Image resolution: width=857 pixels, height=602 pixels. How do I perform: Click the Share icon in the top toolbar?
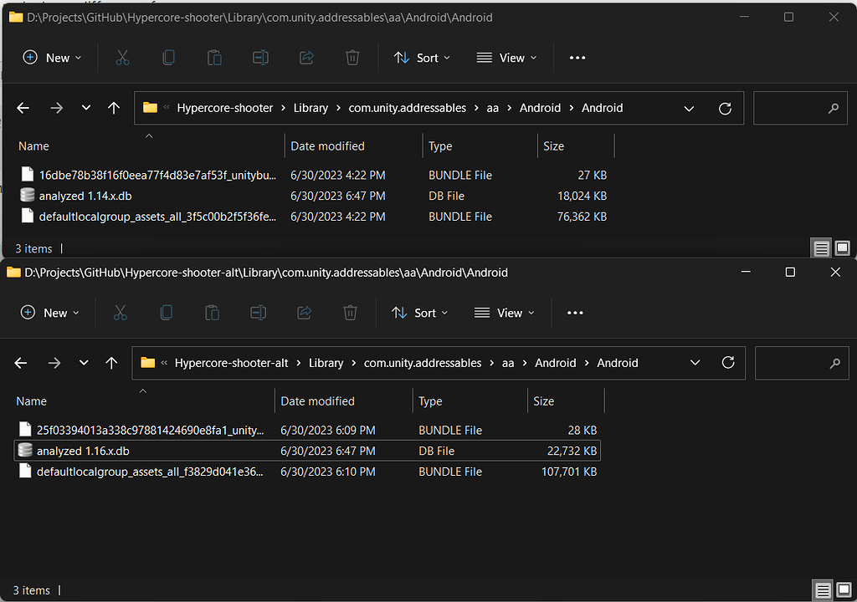point(305,58)
